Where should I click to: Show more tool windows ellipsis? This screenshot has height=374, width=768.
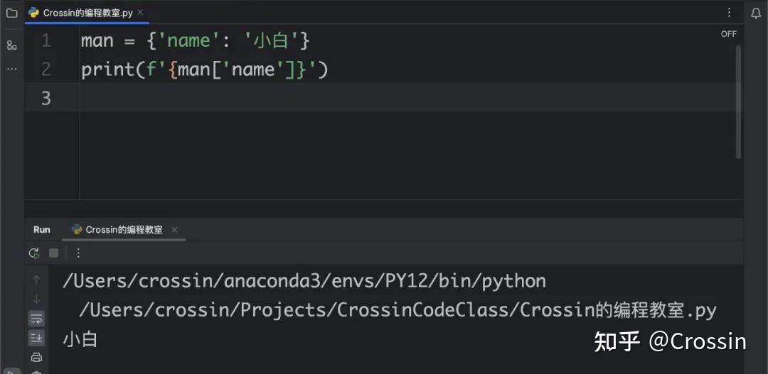coord(12,69)
